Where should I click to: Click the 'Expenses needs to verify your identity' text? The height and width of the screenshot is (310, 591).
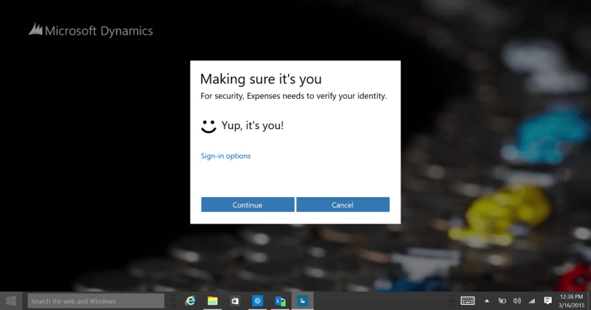coord(317,96)
